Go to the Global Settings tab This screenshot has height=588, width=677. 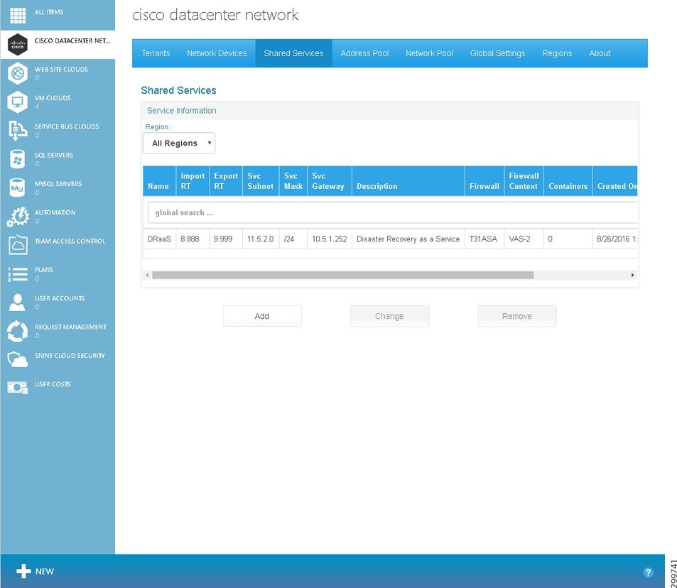[497, 53]
